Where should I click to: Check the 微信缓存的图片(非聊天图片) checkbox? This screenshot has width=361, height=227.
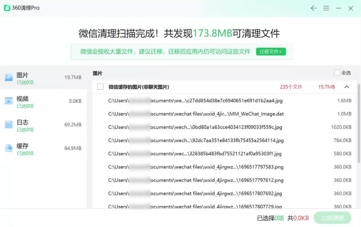[x=100, y=87]
